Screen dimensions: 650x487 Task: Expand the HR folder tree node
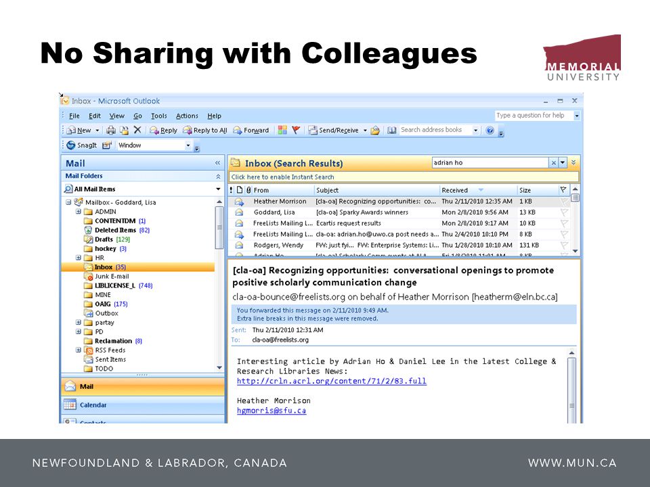click(x=79, y=258)
